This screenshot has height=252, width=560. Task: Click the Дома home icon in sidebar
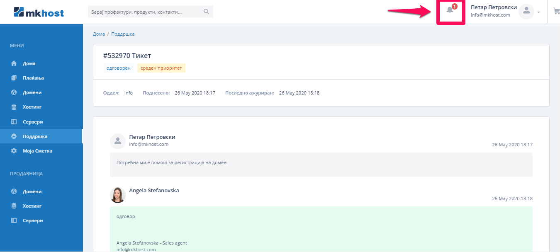coord(14,63)
